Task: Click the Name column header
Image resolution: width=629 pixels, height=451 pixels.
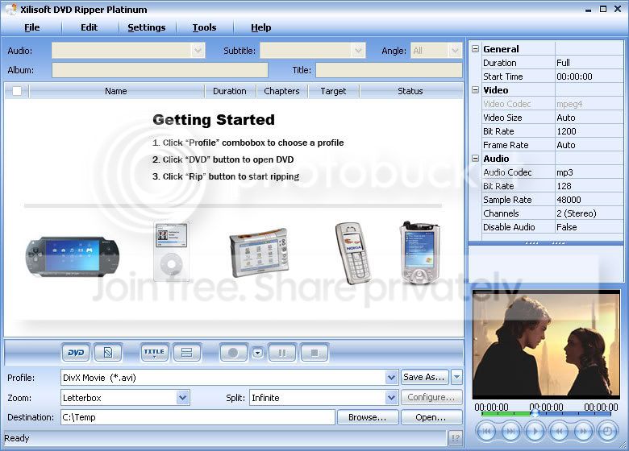Action: (116, 91)
